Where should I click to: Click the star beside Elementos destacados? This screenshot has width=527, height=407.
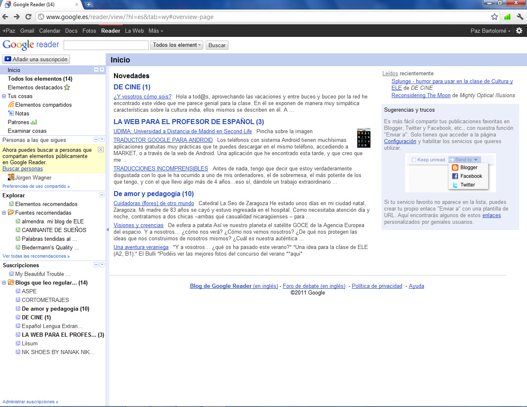[x=67, y=87]
